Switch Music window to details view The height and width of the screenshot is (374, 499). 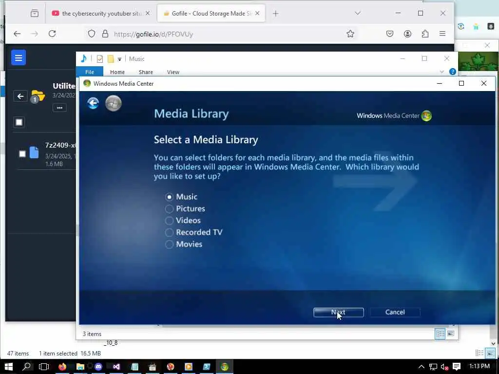(x=440, y=334)
